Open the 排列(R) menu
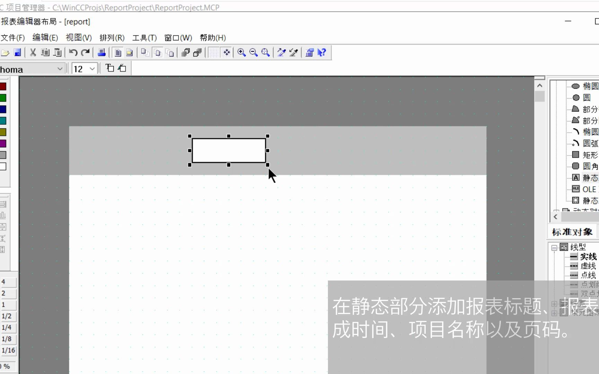The image size is (599, 374). [112, 38]
